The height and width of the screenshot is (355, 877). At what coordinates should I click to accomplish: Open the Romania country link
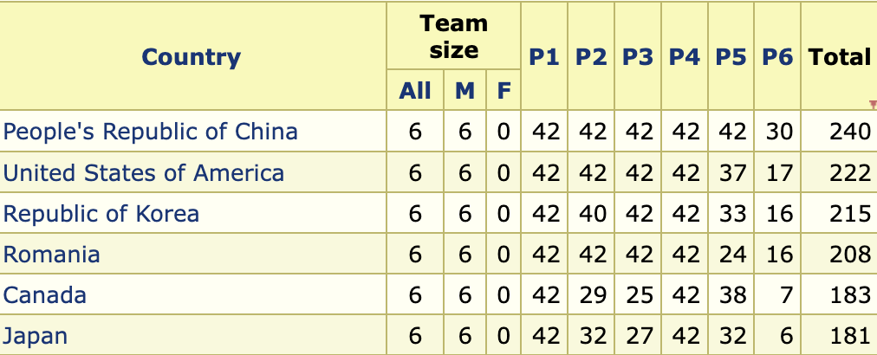[x=52, y=255]
